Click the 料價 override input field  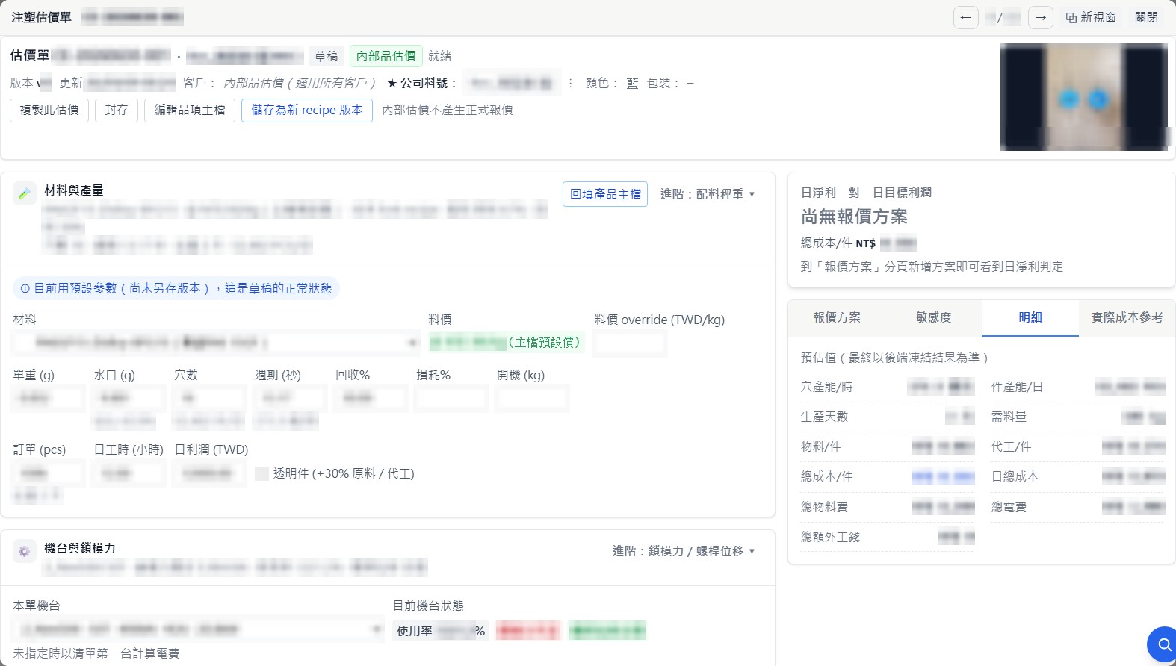[630, 343]
